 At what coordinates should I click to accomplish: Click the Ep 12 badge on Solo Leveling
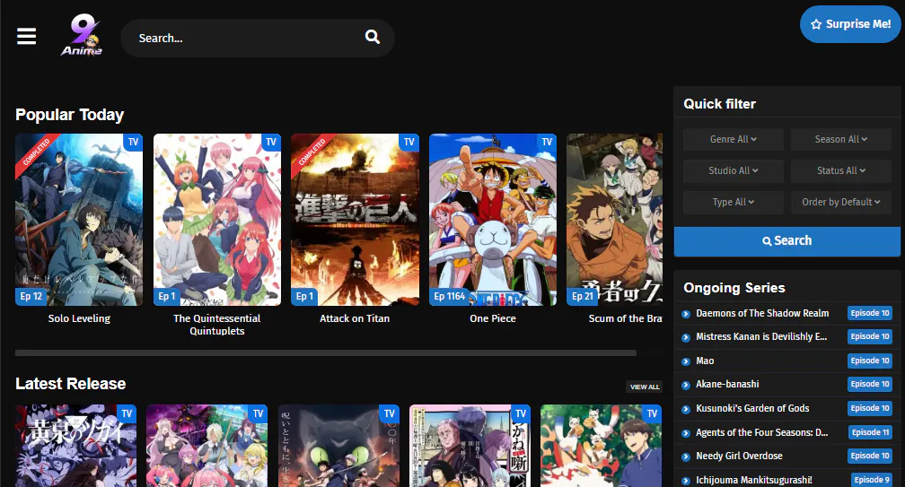pyautogui.click(x=31, y=296)
